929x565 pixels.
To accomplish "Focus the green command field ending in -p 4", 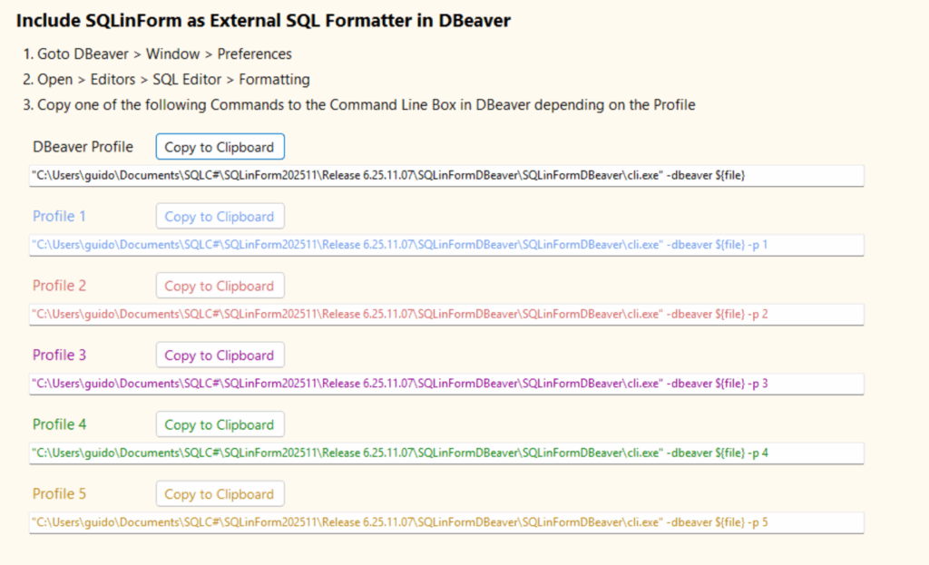I will tap(445, 453).
